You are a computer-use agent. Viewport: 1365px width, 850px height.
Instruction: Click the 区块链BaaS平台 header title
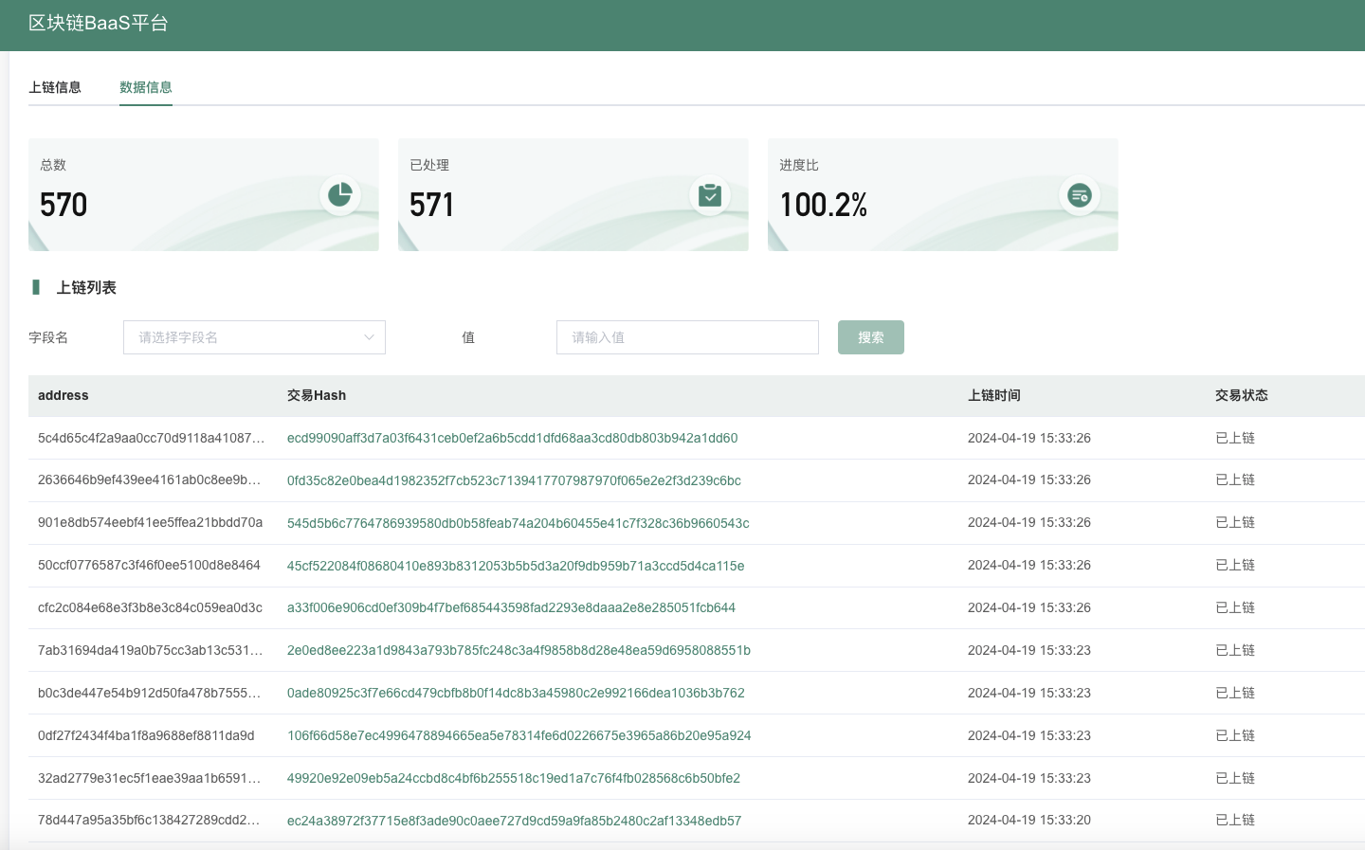click(98, 23)
